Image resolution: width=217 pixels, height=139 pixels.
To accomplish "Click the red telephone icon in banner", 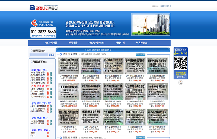I will (x=34, y=23).
